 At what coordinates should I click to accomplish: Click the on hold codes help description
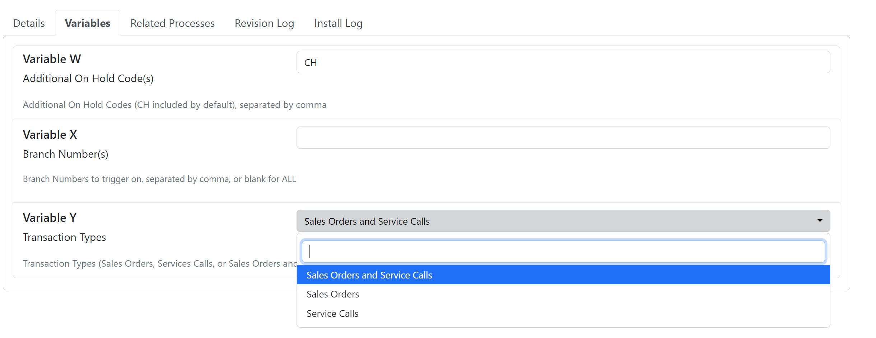point(174,105)
